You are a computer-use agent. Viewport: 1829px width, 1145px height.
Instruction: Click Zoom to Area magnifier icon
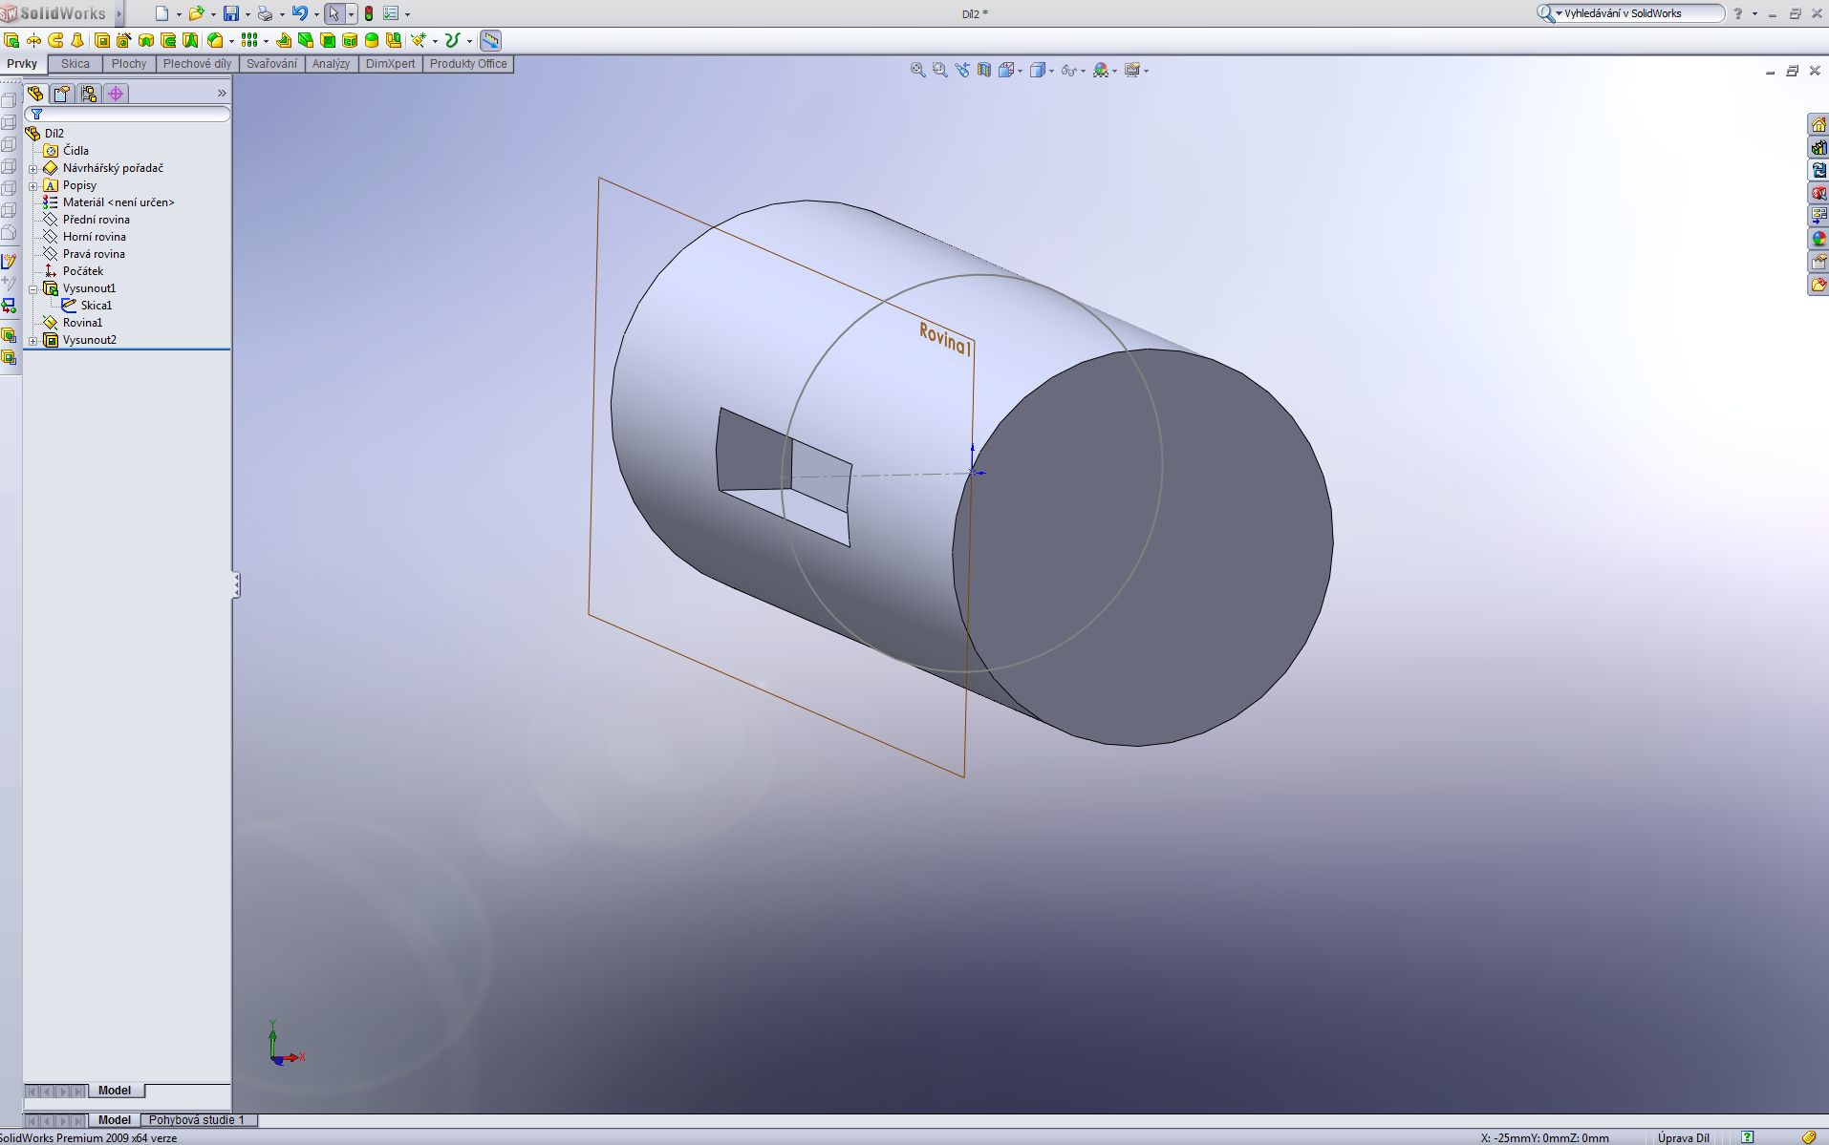(939, 70)
